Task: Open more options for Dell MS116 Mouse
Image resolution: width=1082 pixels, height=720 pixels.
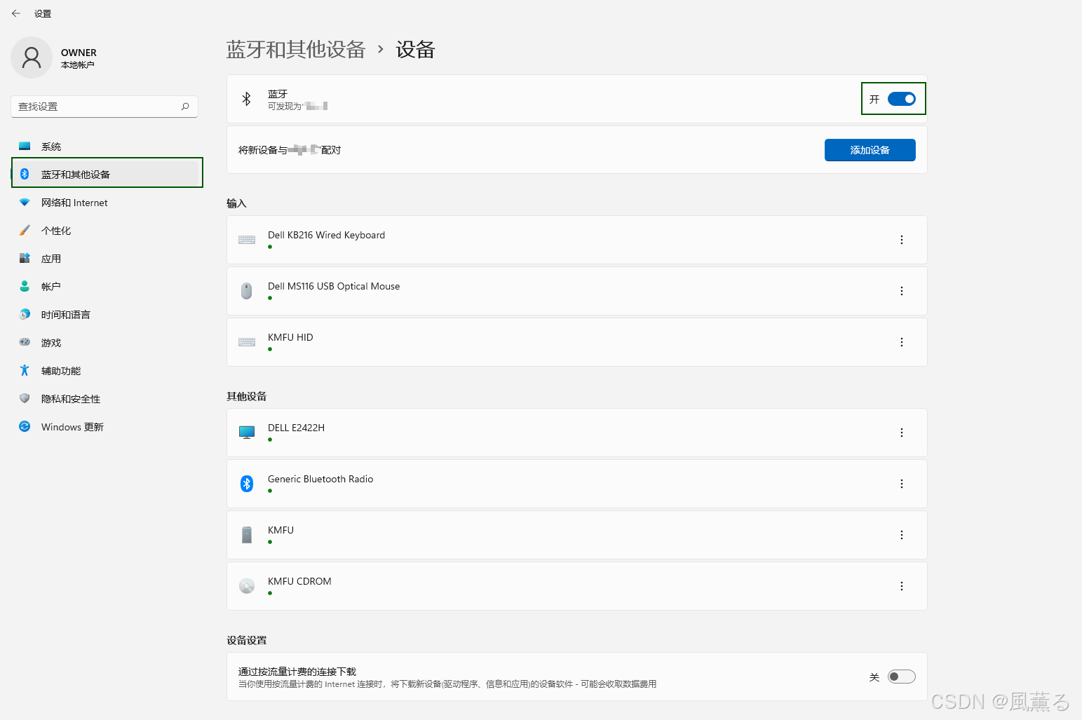Action: point(902,291)
